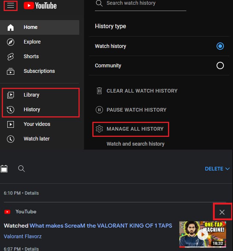Click the Library icon
The width and height of the screenshot is (233, 251).
tap(11, 95)
